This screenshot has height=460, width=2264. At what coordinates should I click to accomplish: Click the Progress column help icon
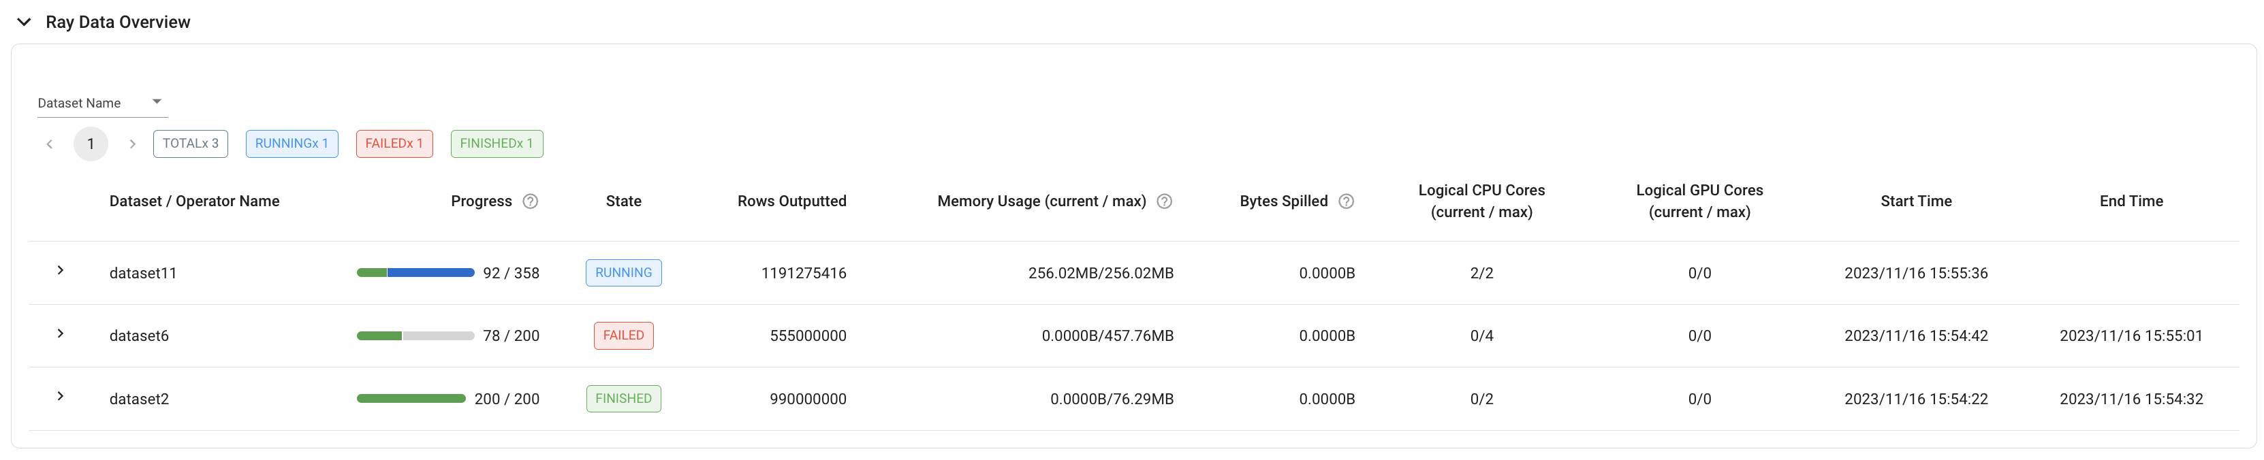click(x=530, y=201)
